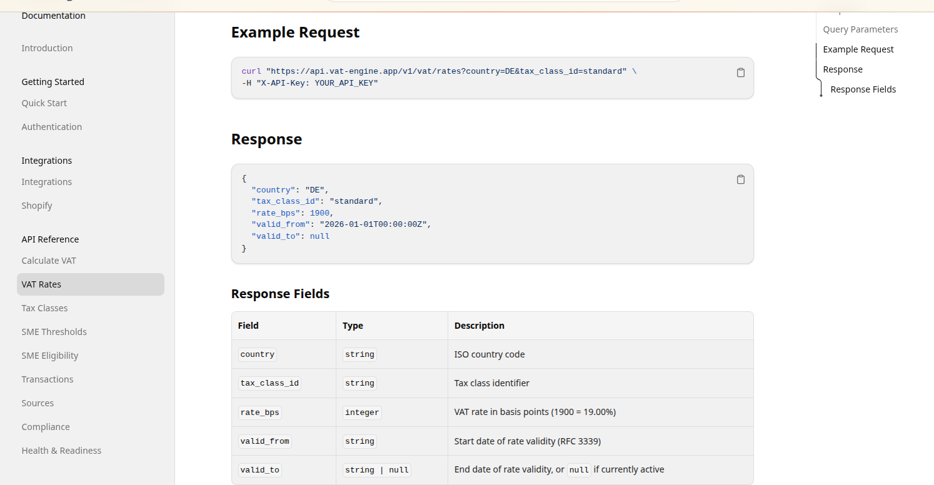This screenshot has width=934, height=485.
Task: Copy the JSON response code block
Action: 741,179
